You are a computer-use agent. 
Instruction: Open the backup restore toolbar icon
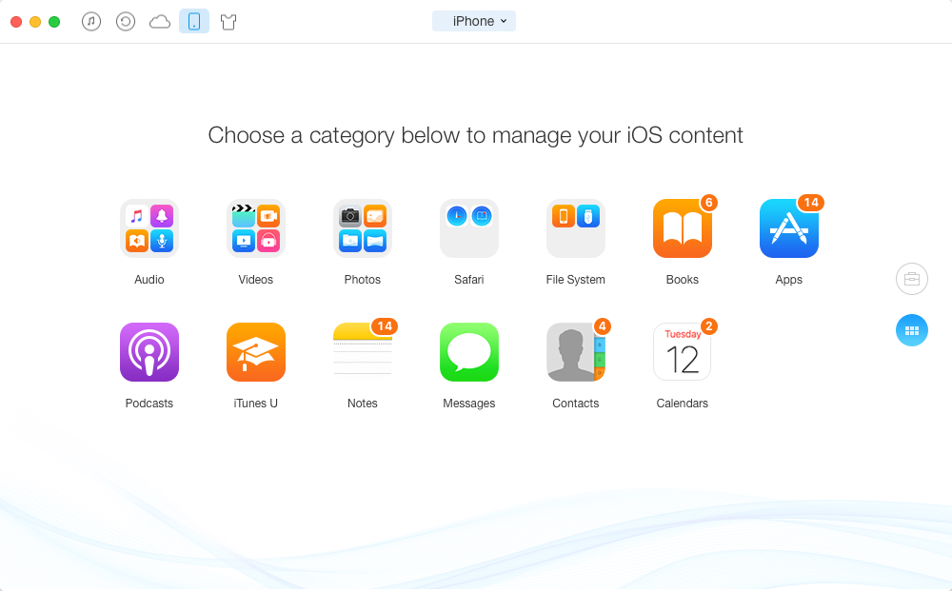[x=126, y=22]
